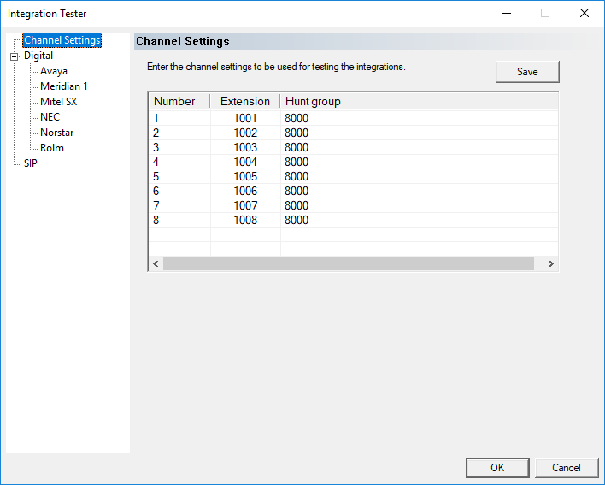Image resolution: width=605 pixels, height=485 pixels.
Task: Select the SIP tree item
Action: [31, 163]
